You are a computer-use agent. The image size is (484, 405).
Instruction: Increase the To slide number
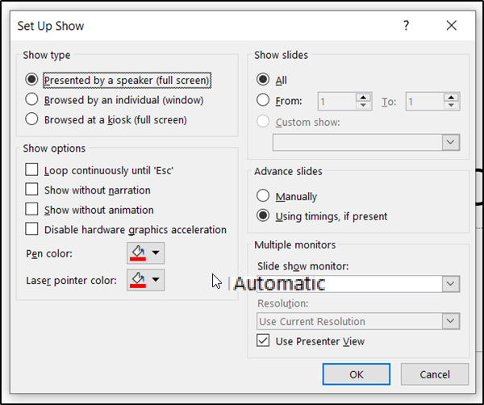pyautogui.click(x=451, y=98)
